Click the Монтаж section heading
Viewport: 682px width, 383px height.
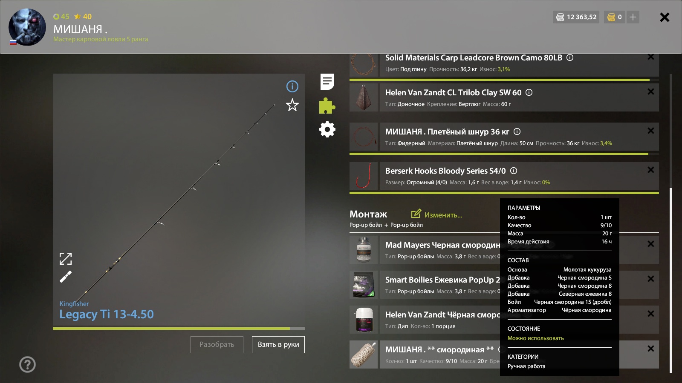point(368,214)
